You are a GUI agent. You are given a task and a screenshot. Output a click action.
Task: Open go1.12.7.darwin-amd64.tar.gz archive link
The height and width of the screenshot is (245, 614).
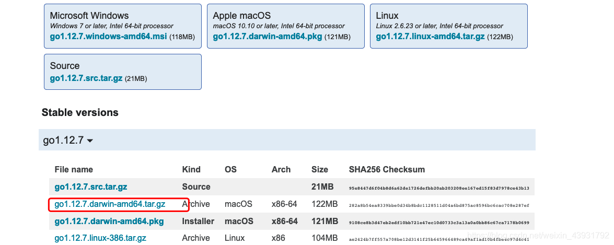pyautogui.click(x=110, y=204)
